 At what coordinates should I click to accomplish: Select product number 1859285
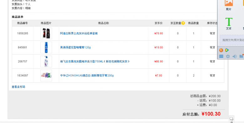pos(23,33)
